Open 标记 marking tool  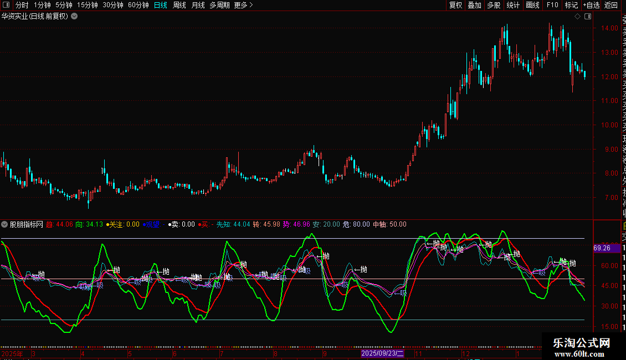(571, 6)
